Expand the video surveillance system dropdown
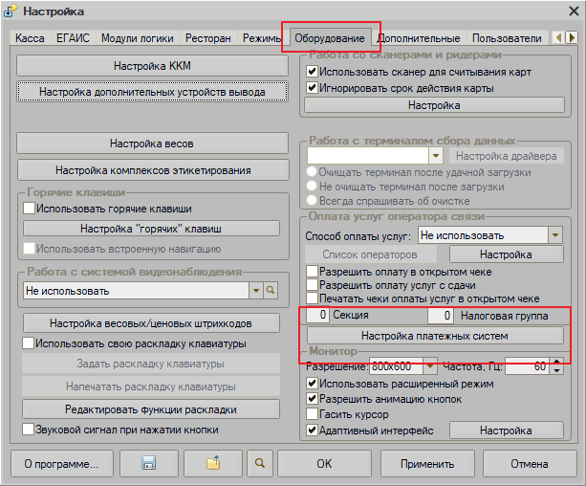This screenshot has width=586, height=486. (254, 289)
